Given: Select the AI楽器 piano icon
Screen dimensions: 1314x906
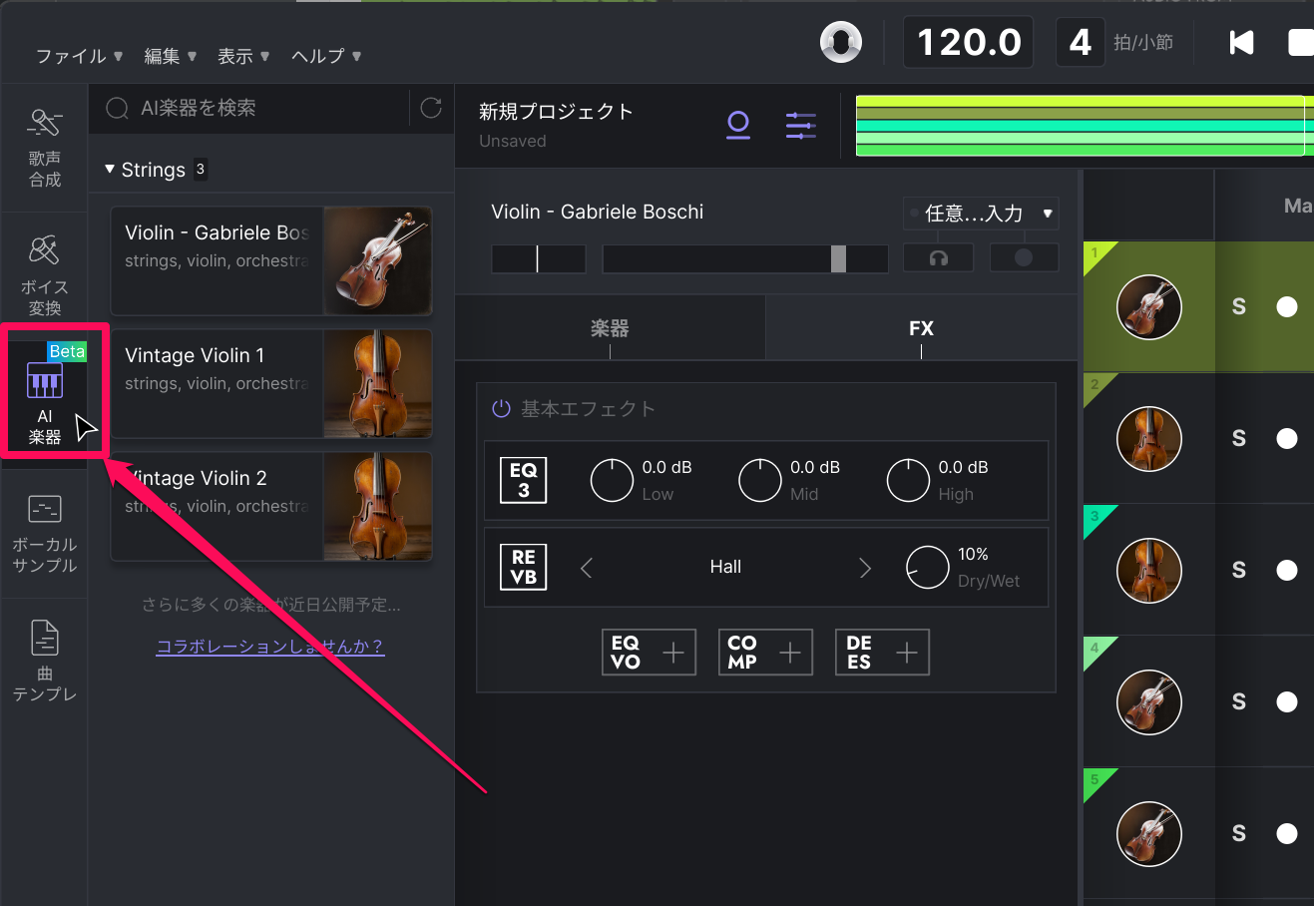Looking at the screenshot, I should (x=45, y=380).
